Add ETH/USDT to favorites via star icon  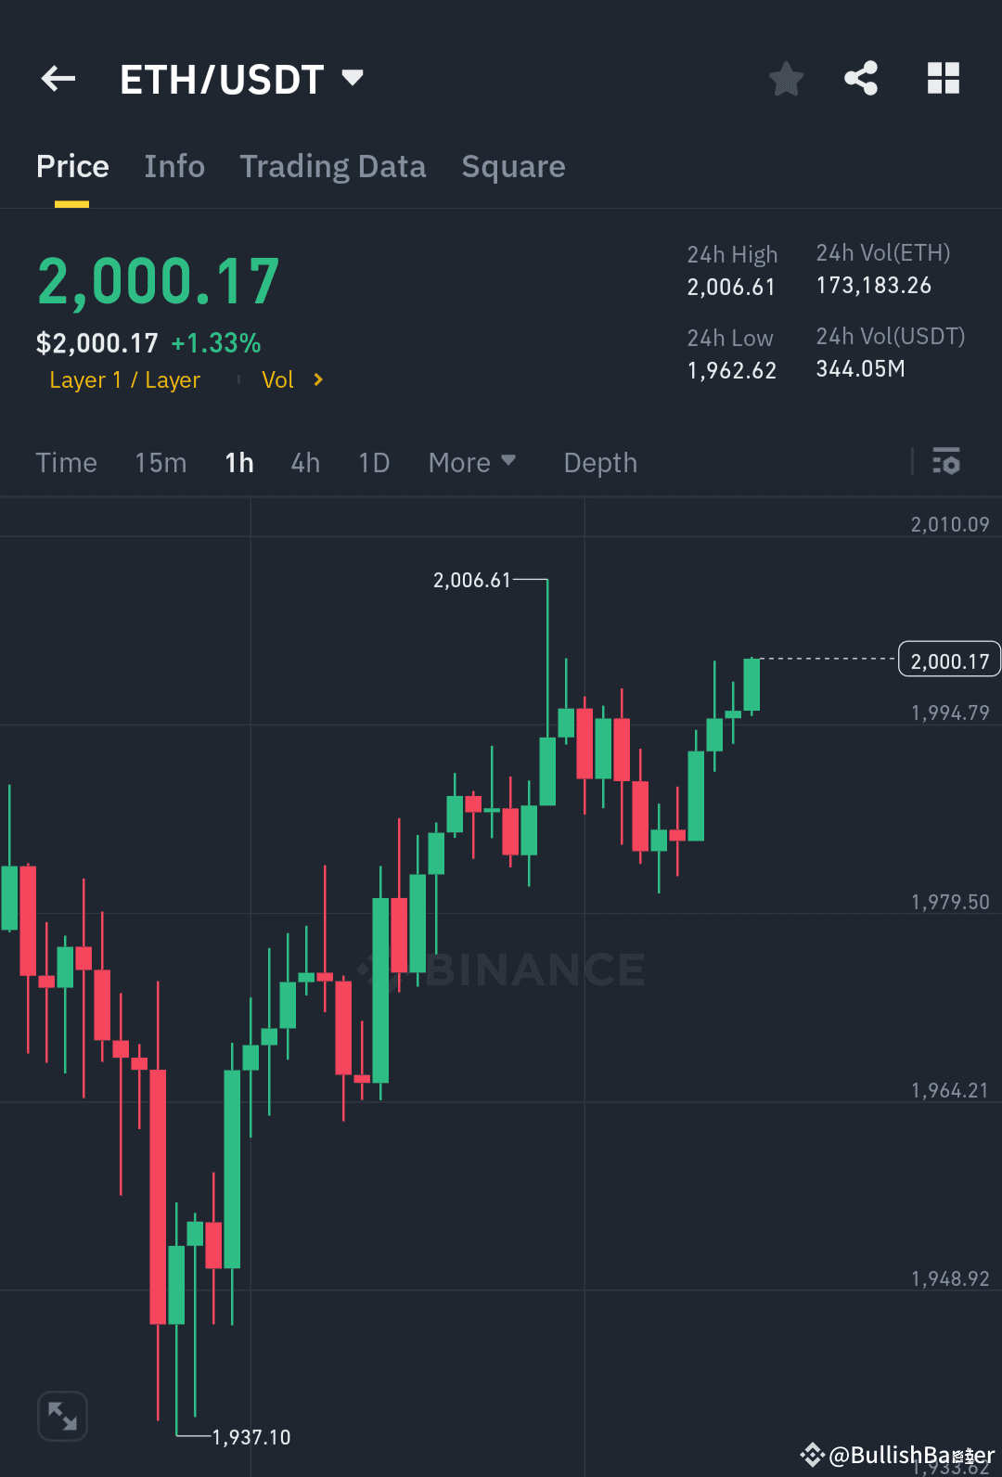click(x=786, y=79)
